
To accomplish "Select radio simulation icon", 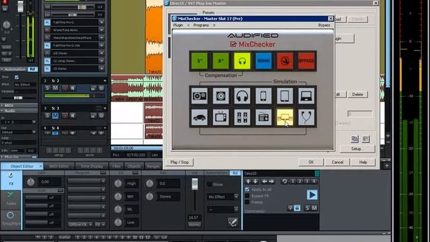I will pos(263,117).
